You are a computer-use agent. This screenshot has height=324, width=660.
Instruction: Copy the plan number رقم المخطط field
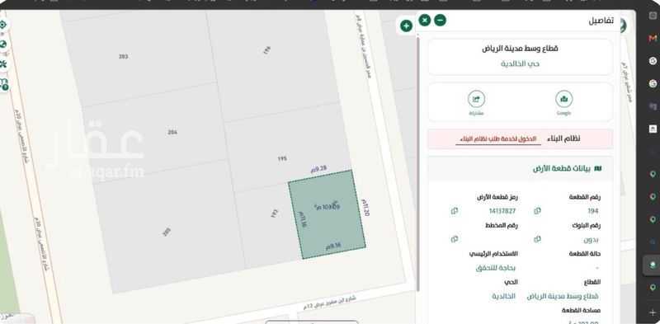pos(455,239)
